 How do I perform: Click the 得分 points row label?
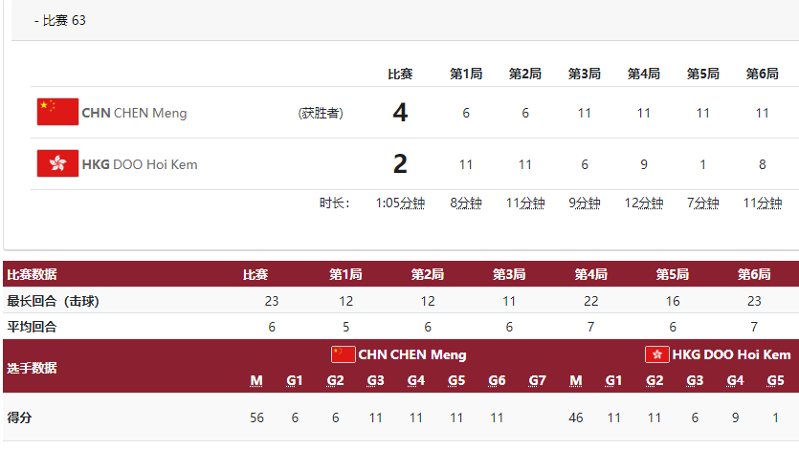coord(19,417)
